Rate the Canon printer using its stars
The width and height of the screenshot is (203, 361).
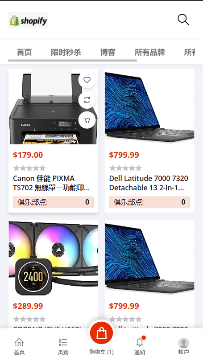click(x=29, y=168)
